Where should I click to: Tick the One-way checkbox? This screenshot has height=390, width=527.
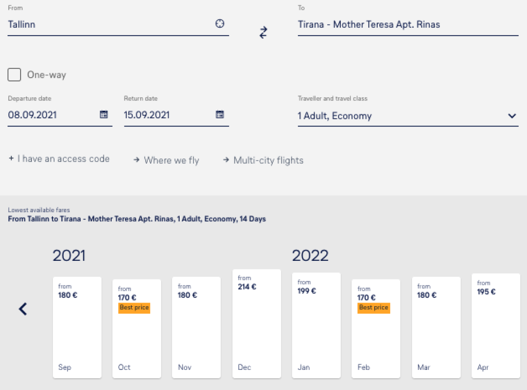(14, 75)
